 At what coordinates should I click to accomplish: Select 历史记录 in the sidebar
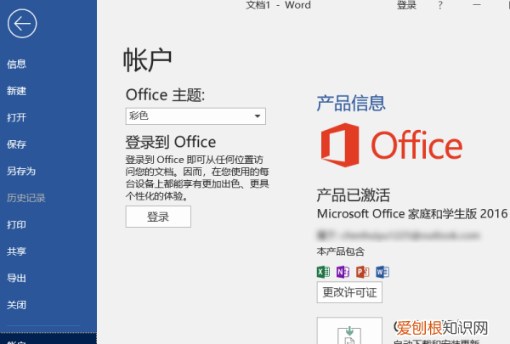point(26,198)
